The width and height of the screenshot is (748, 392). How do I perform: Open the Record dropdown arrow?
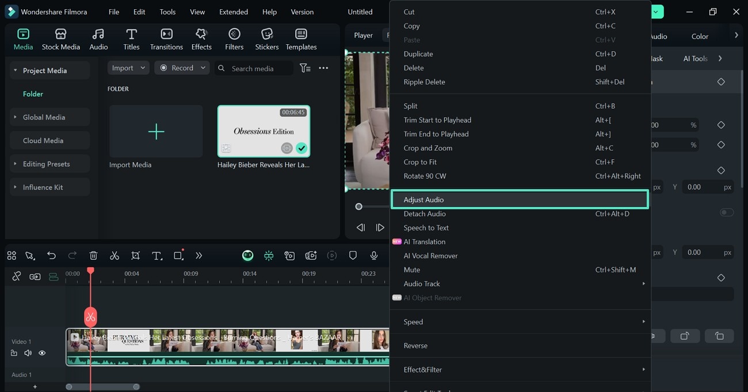click(203, 68)
